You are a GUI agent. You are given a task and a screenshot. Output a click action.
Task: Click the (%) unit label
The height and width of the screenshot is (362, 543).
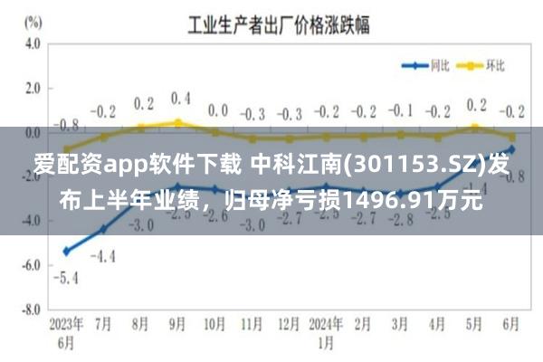pos(33,24)
